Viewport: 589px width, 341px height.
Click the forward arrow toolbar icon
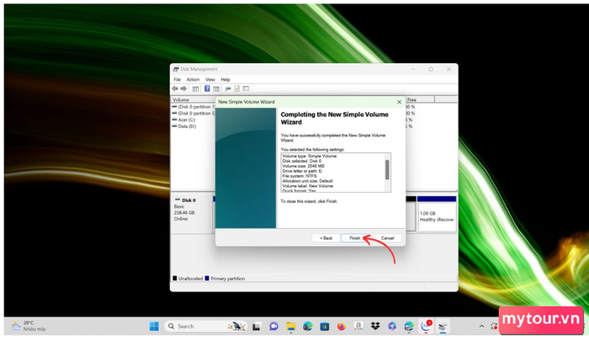[183, 88]
